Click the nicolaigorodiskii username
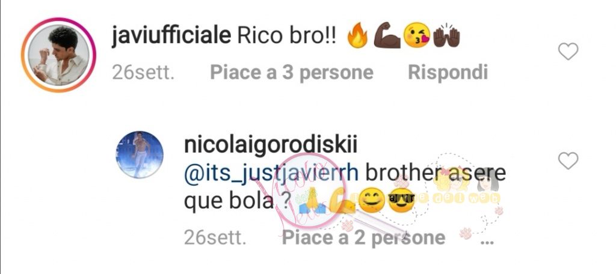This screenshot has height=274, width=616. tap(271, 146)
